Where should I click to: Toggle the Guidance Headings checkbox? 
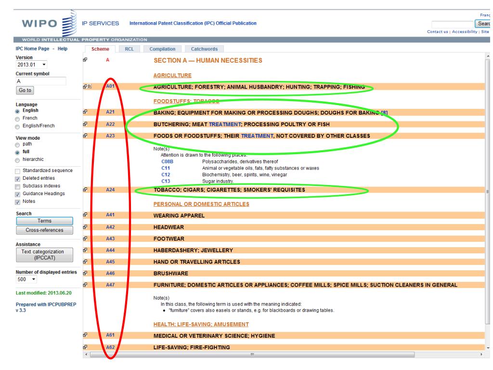point(18,195)
